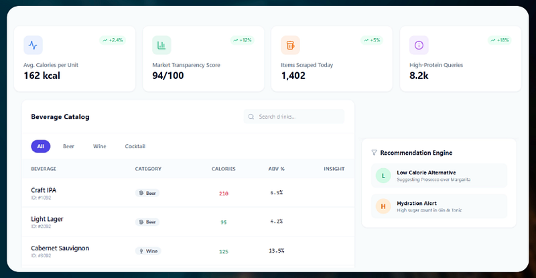Sort by the BEVERAGE column header
This screenshot has width=536, height=278.
pyautogui.click(x=44, y=169)
